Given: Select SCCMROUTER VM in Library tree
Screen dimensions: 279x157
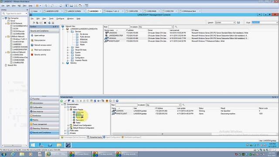Looking at the screenshot, I should [x=19, y=34].
